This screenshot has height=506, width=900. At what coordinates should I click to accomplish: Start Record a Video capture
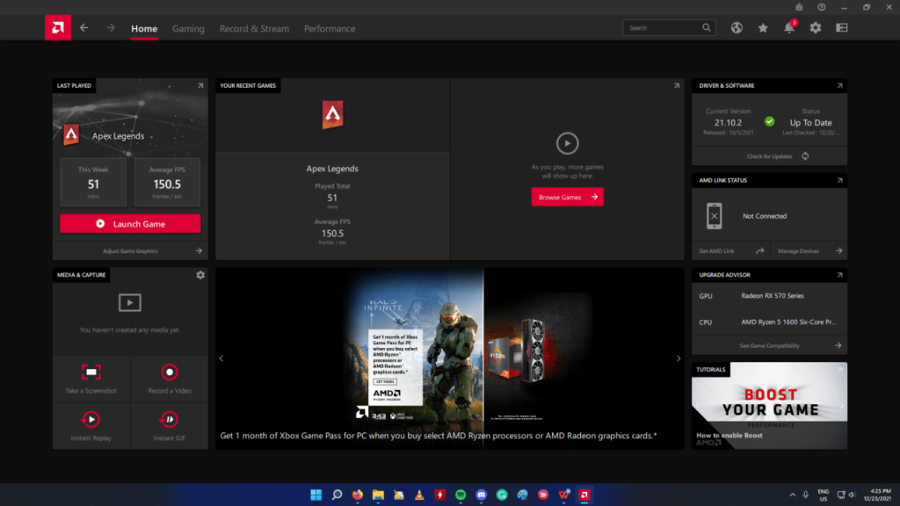(169, 378)
